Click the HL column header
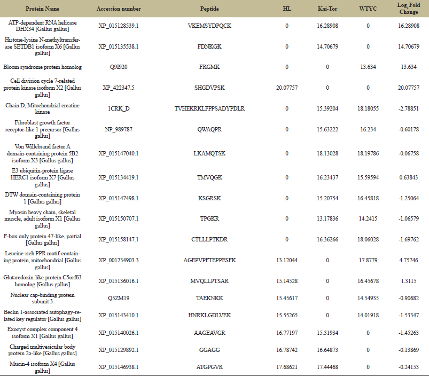The height and width of the screenshot is (376, 429). point(287,9)
